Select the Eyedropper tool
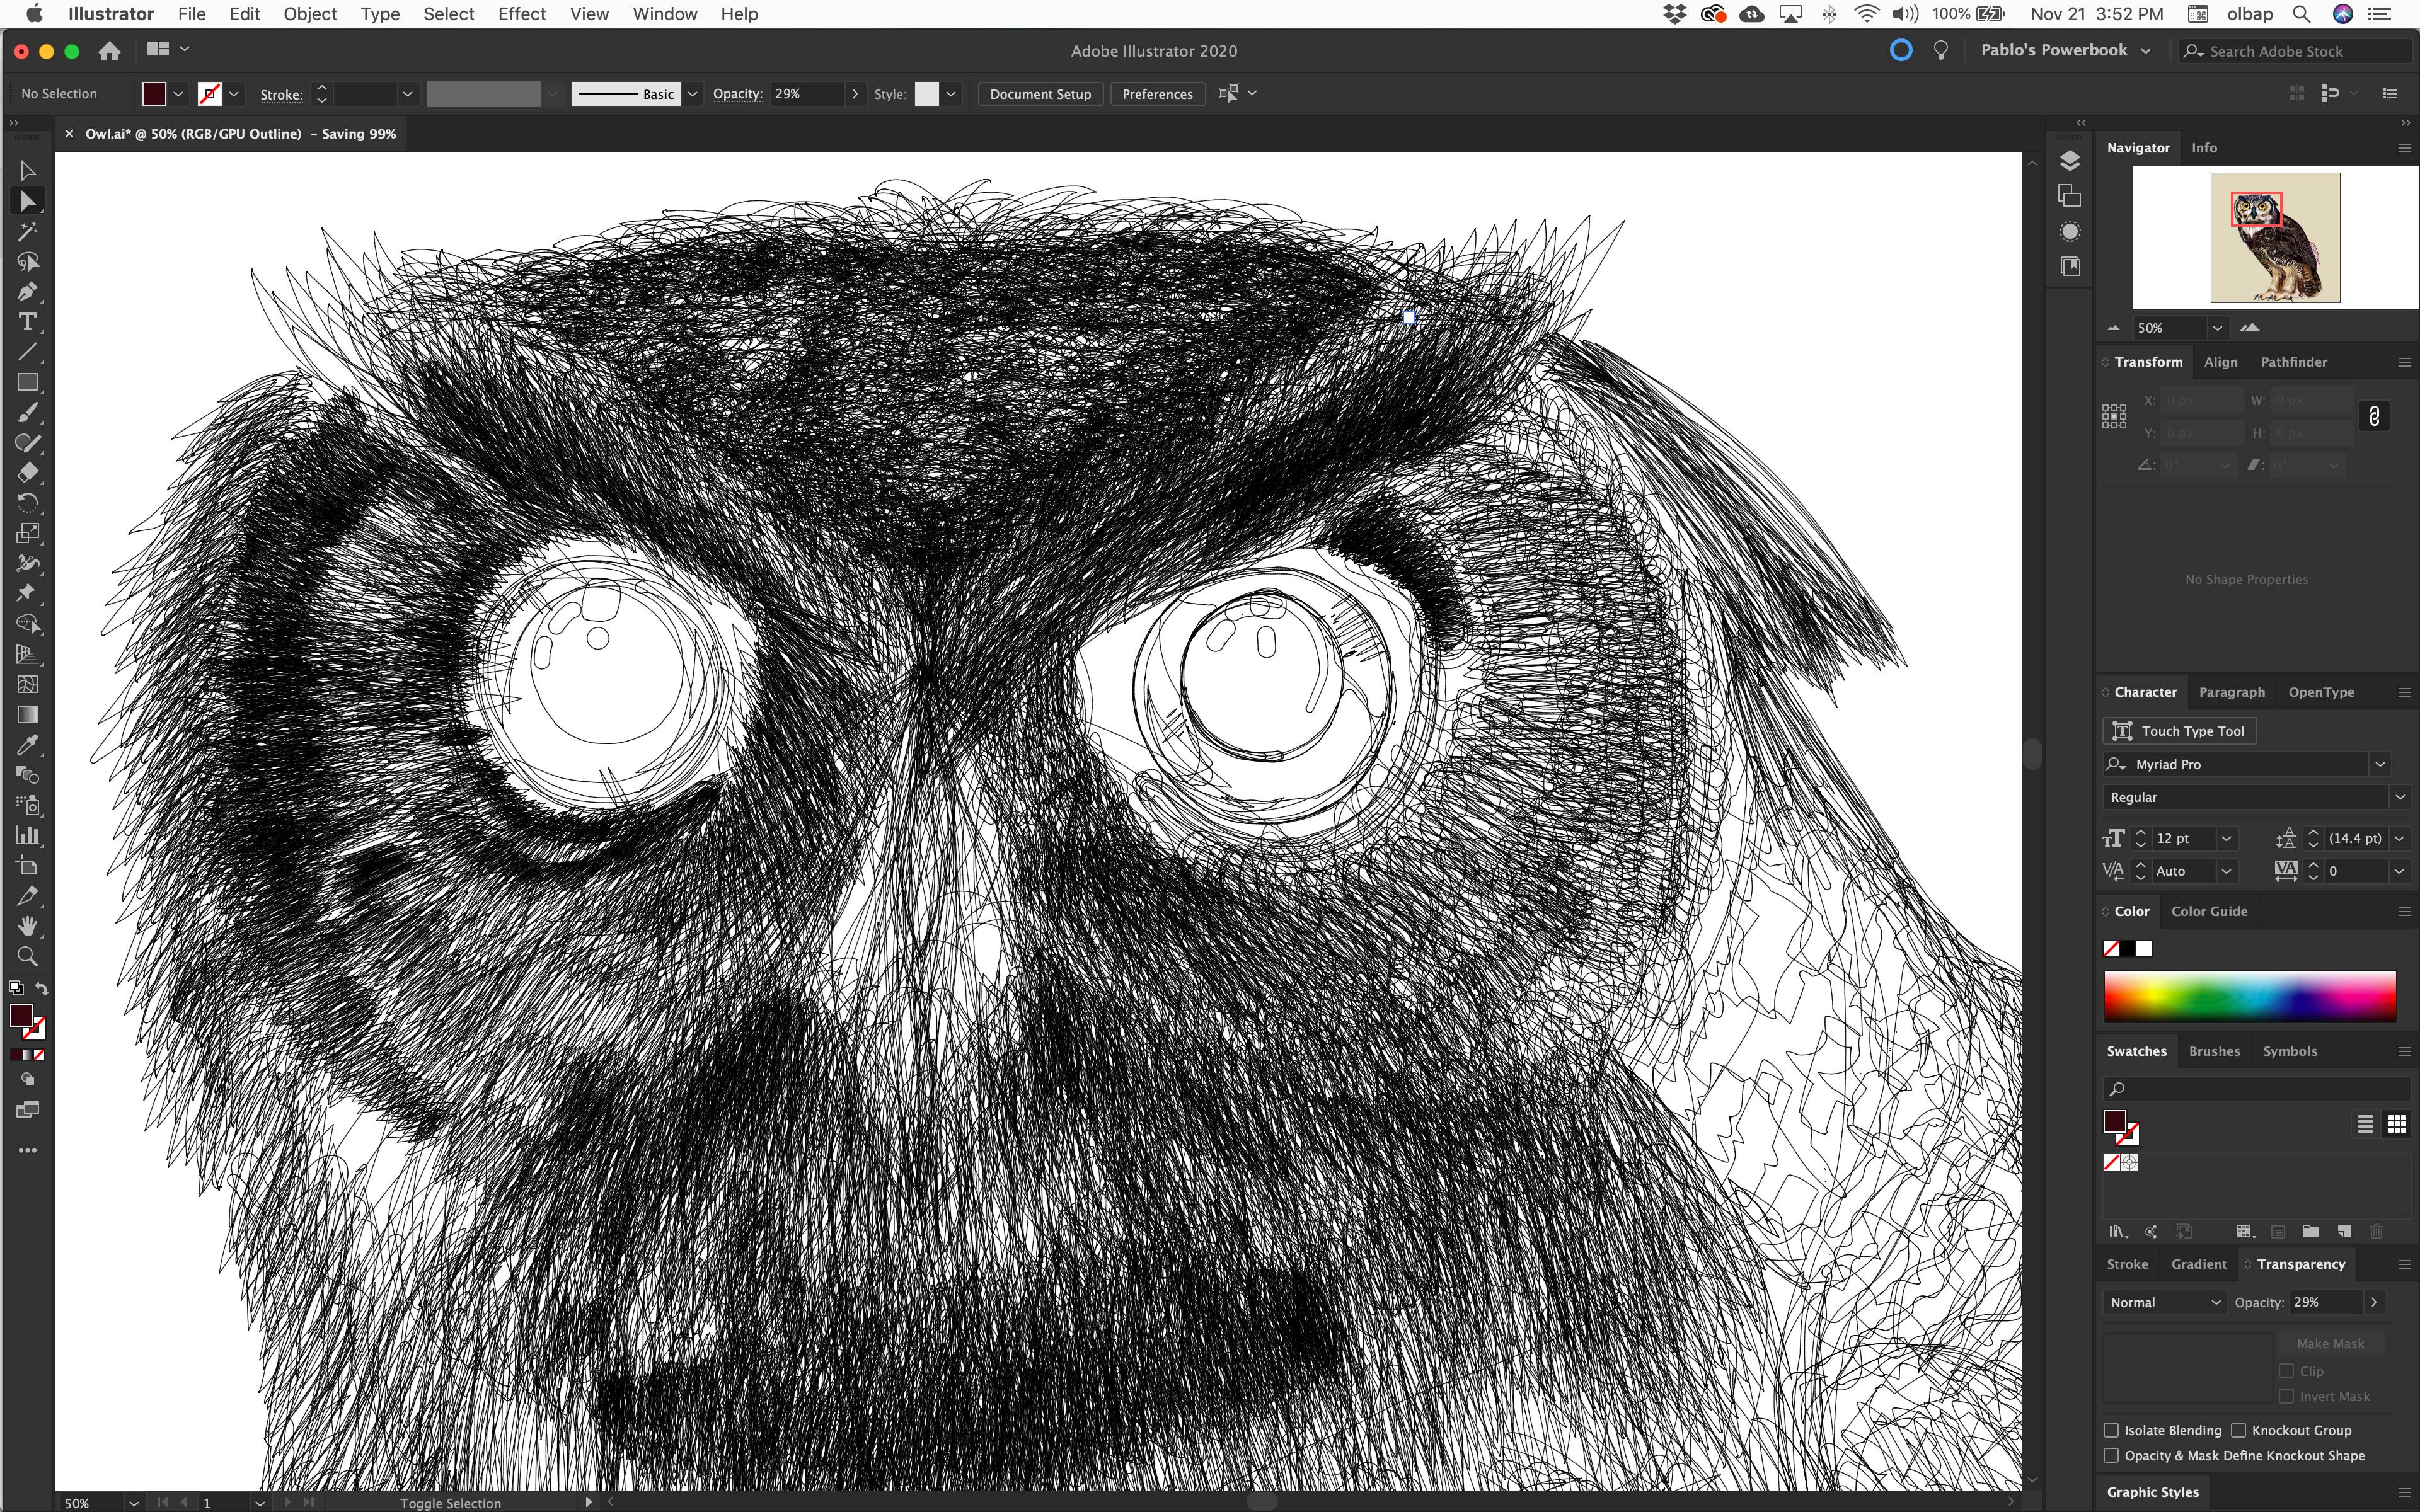Image resolution: width=2420 pixels, height=1512 pixels. [27, 745]
